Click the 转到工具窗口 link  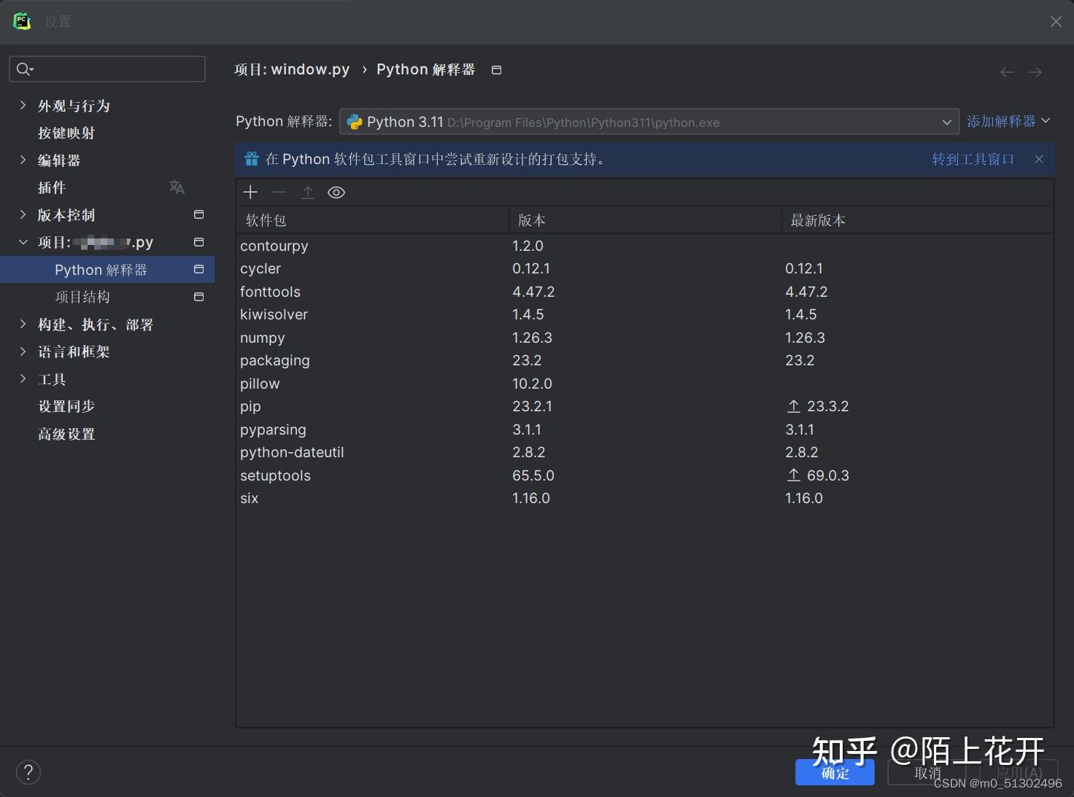click(973, 158)
